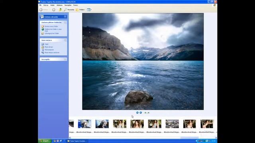Select the gray rocky landscape thumbnail
Image resolution: width=255 pixels, height=143 pixels.
click(x=172, y=124)
